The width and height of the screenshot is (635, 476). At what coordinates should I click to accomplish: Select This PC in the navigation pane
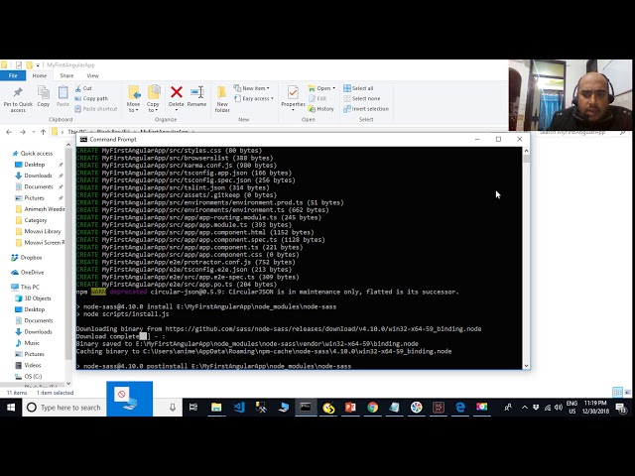coord(30,287)
